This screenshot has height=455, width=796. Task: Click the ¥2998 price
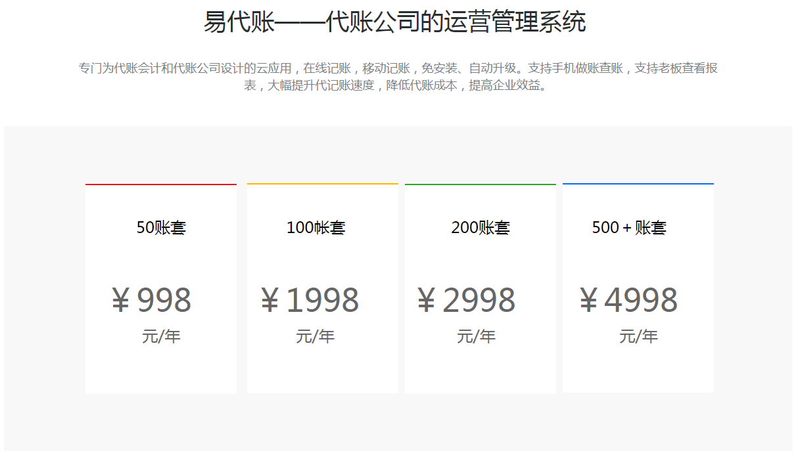tap(467, 301)
